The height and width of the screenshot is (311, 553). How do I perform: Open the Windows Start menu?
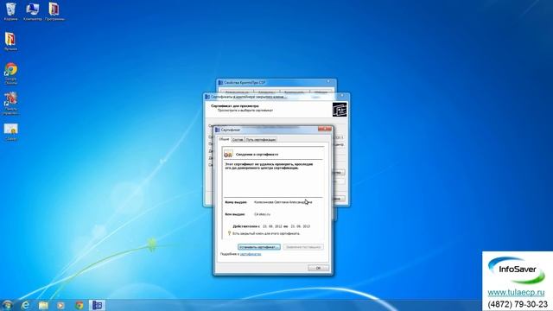[x=7, y=305]
